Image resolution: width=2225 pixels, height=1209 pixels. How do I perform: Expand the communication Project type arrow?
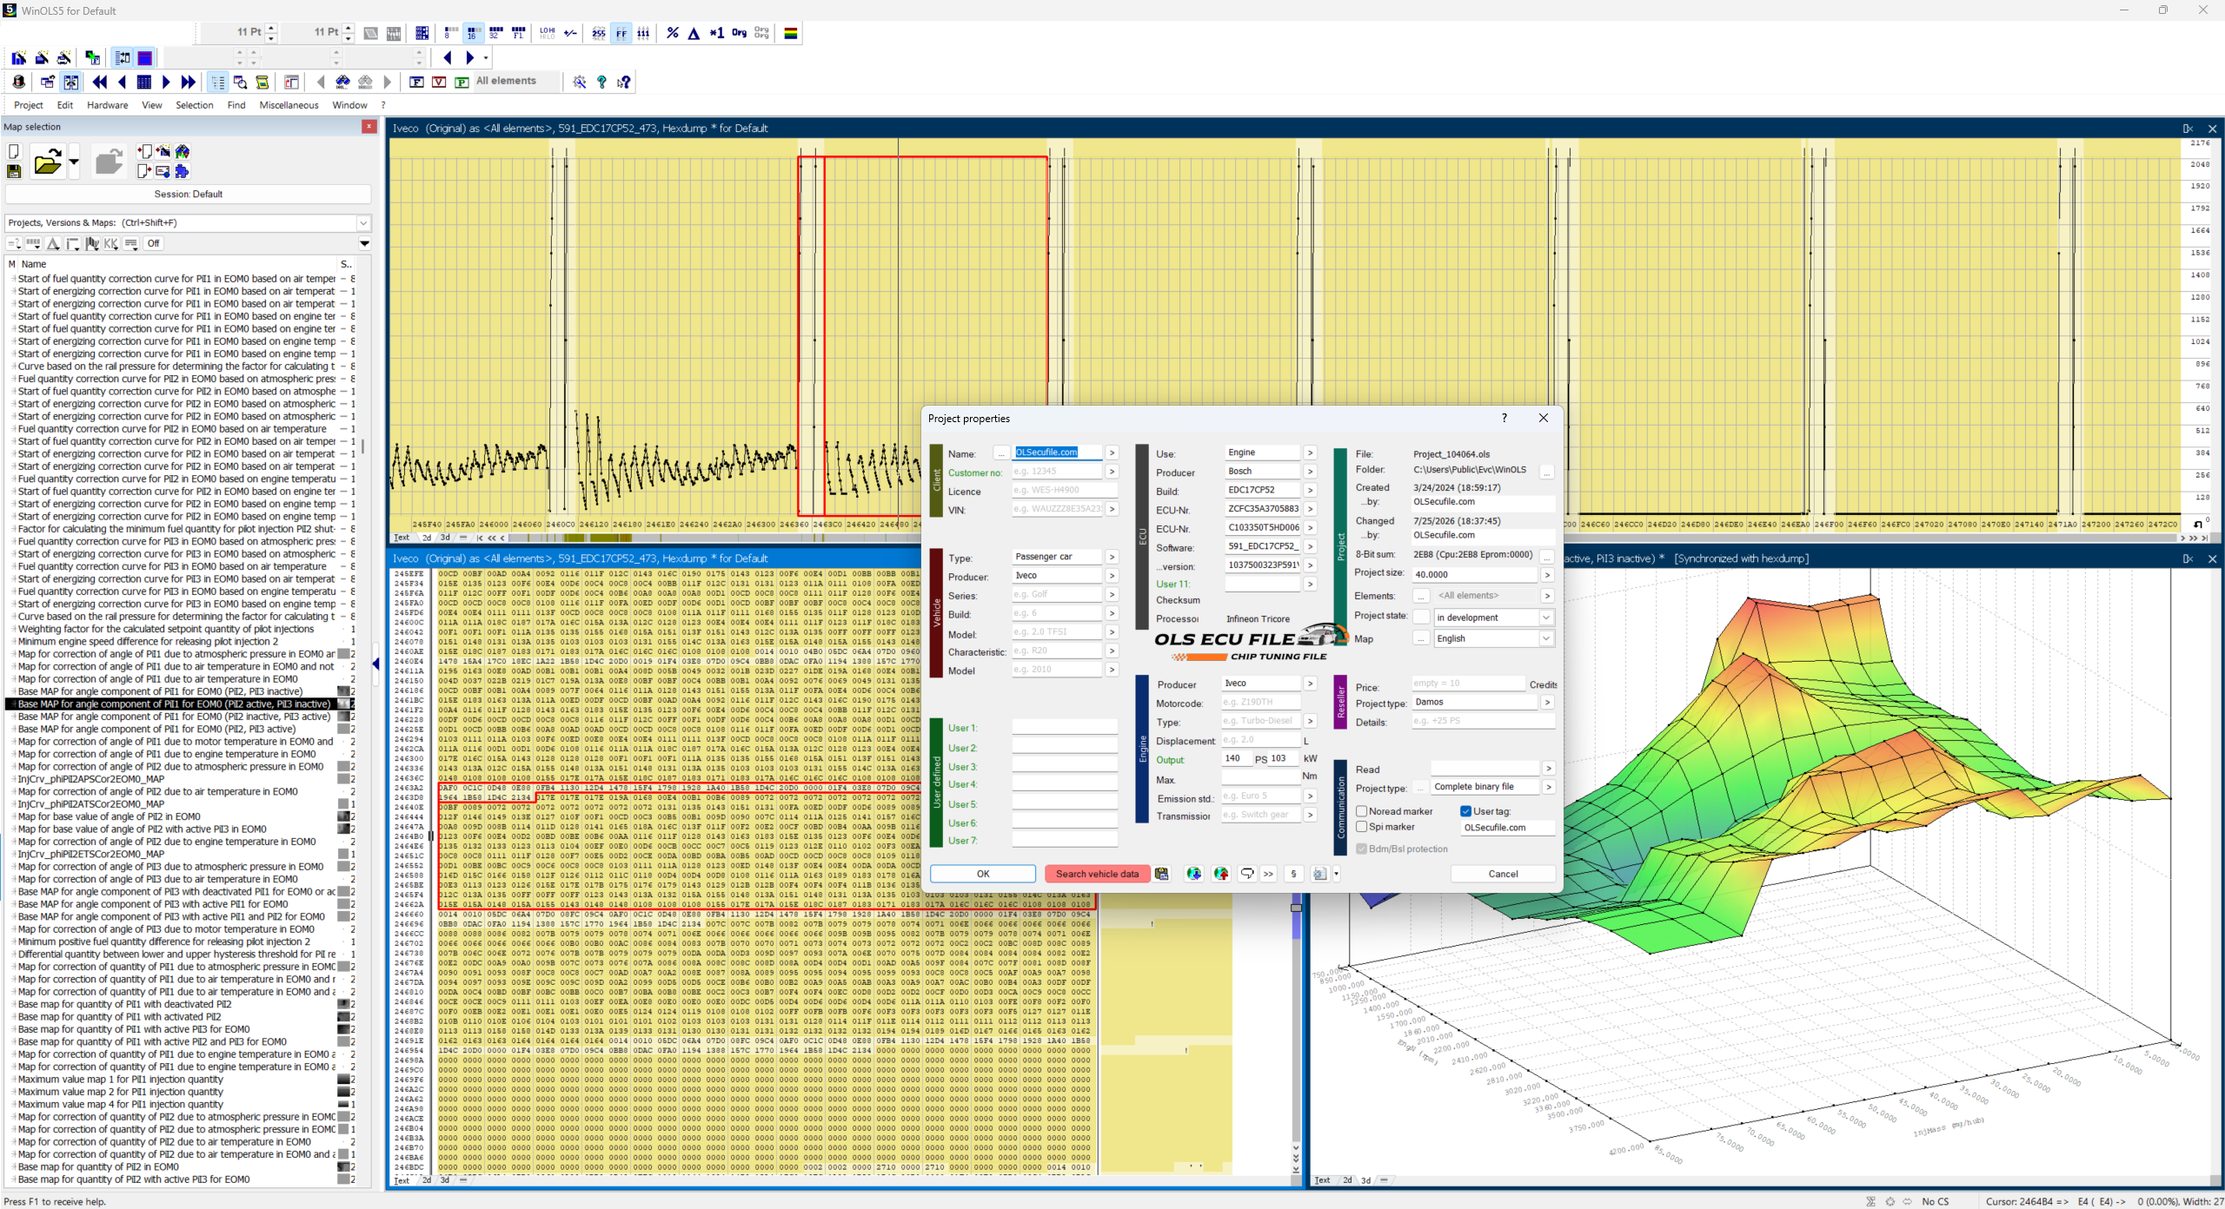click(x=1549, y=787)
